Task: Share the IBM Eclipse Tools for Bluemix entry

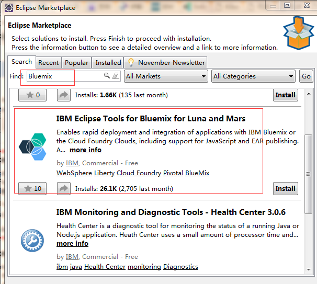Action: [x=64, y=188]
